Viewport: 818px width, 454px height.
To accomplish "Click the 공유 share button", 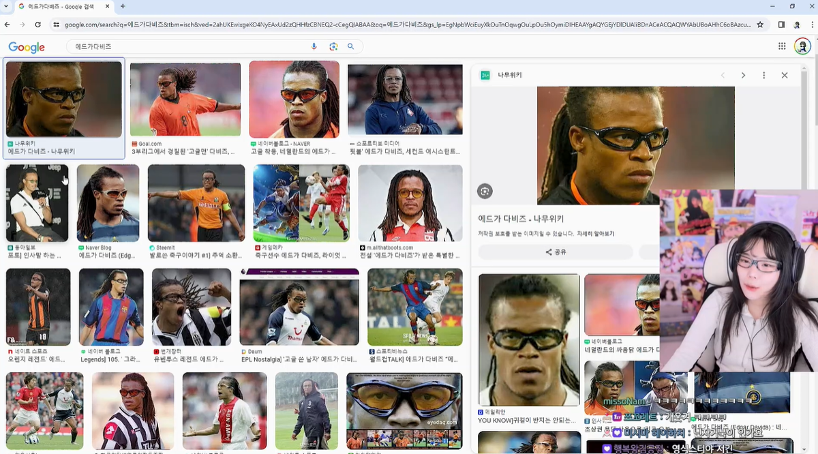I will pos(556,252).
